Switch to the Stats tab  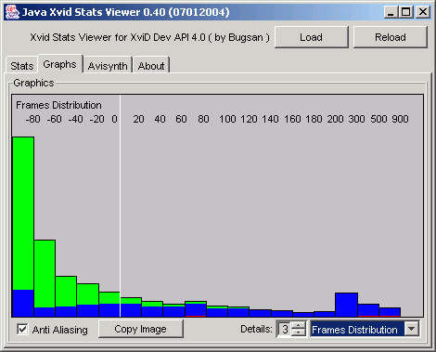pyautogui.click(x=22, y=66)
